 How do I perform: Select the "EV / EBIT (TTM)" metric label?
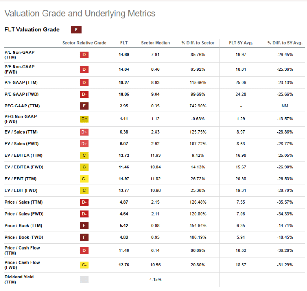point(20,179)
